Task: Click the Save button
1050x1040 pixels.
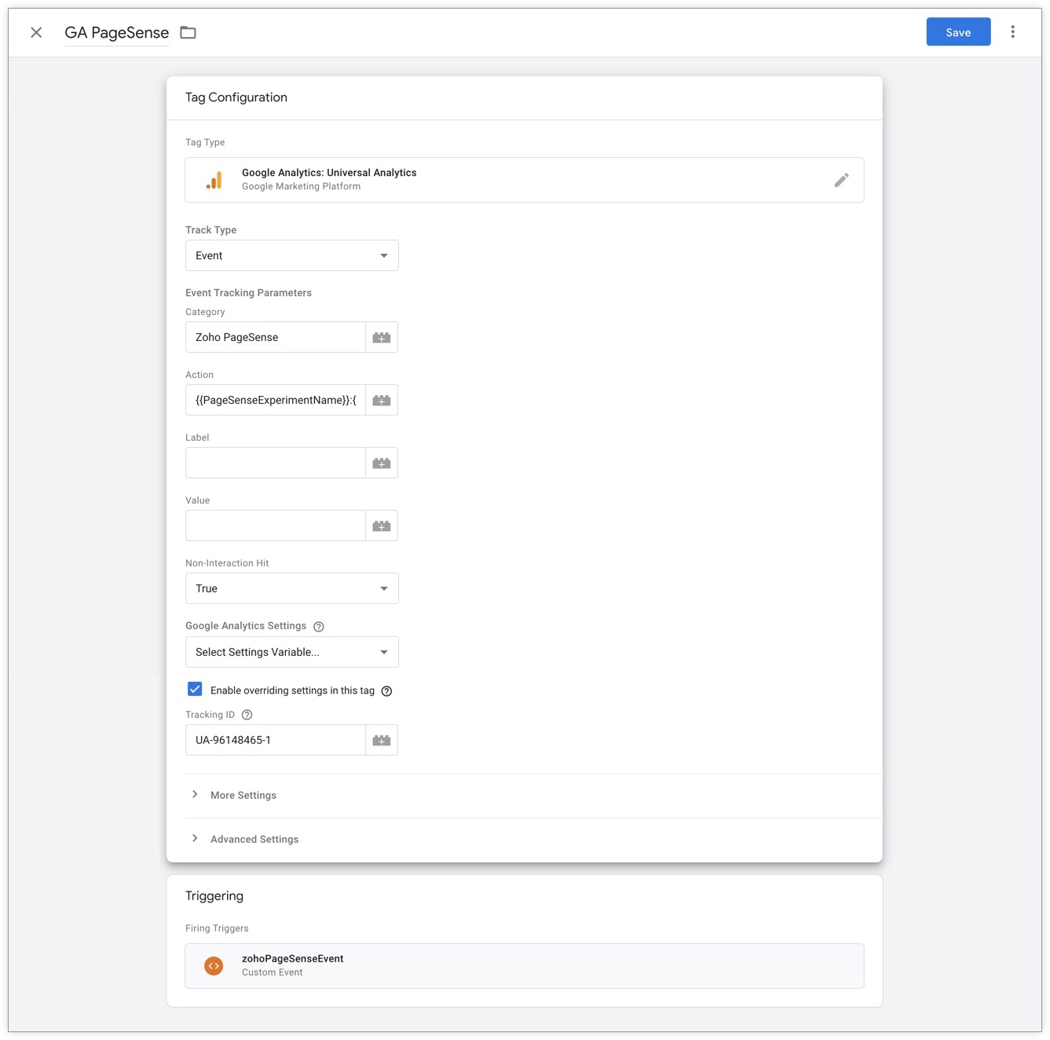Action: [958, 32]
